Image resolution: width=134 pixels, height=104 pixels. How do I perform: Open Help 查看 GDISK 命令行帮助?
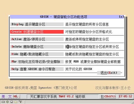pos(37,69)
